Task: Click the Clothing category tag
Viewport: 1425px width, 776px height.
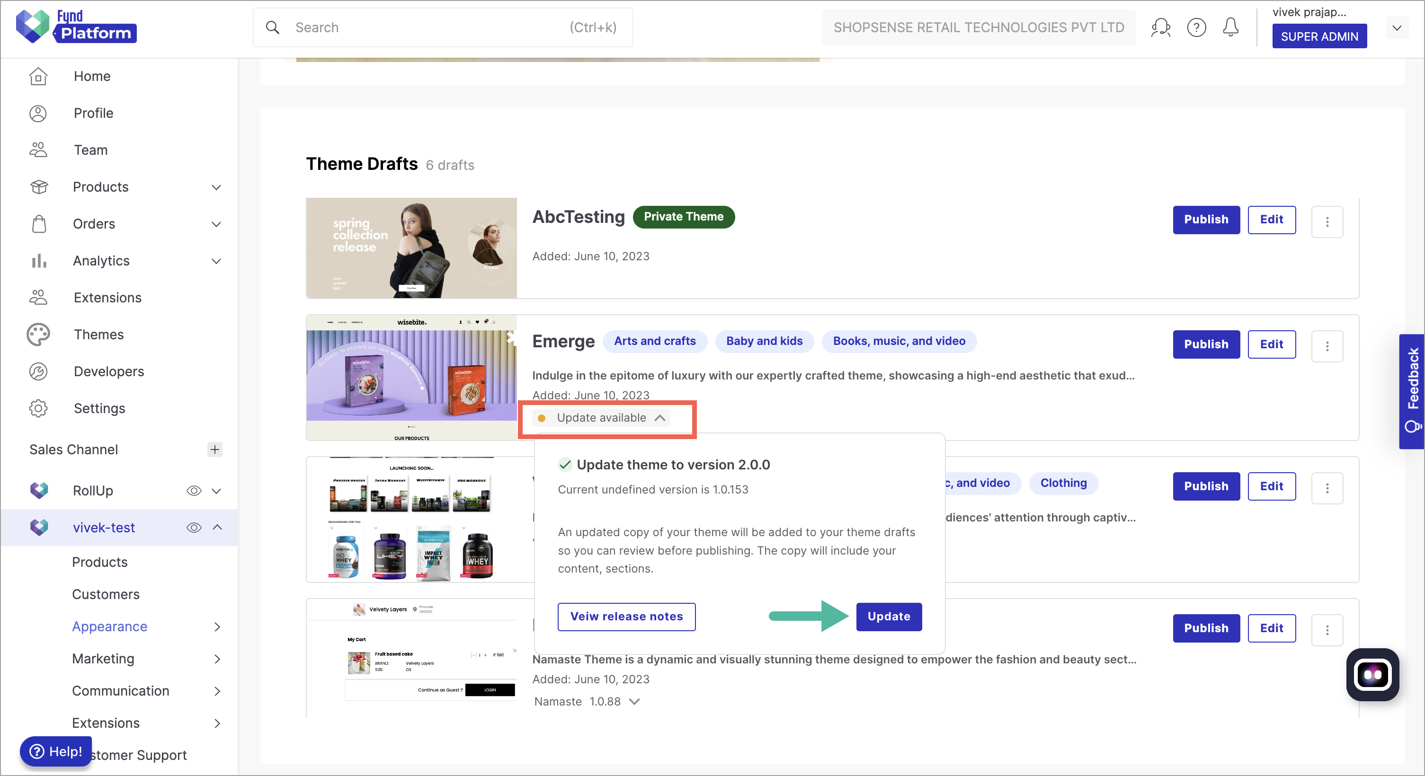Action: (1063, 483)
